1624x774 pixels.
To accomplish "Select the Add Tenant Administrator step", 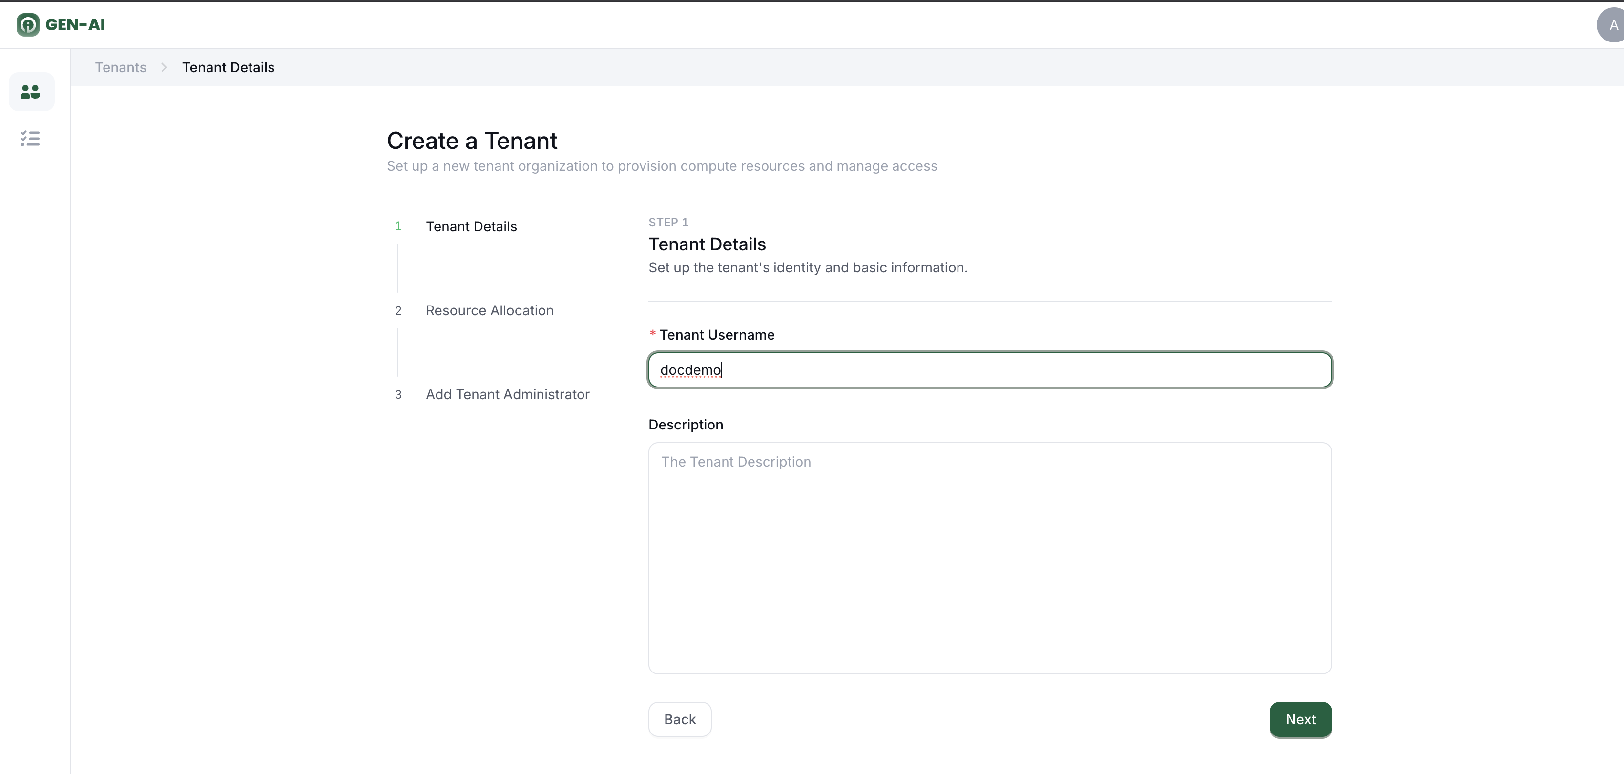I will click(507, 394).
